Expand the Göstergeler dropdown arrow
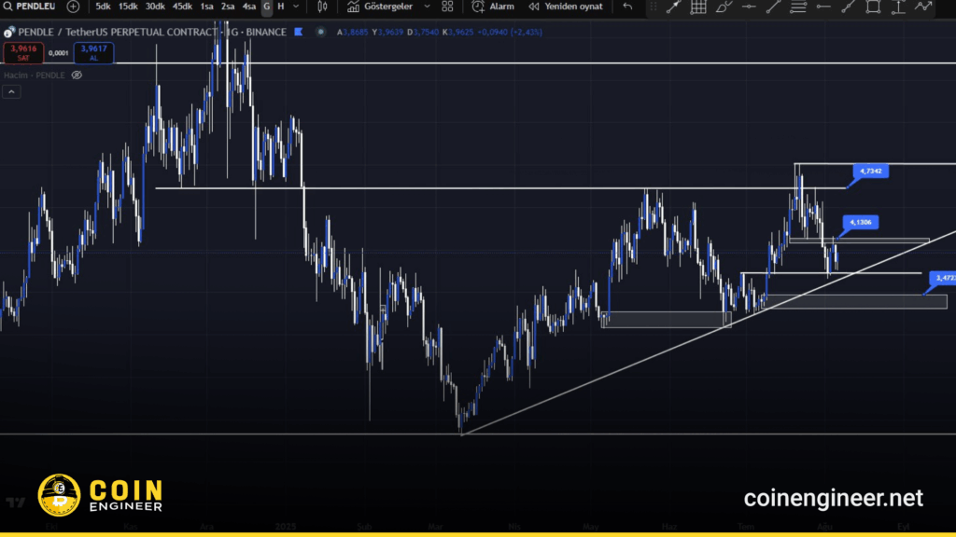Viewport: 956px width, 537px height. coord(427,7)
